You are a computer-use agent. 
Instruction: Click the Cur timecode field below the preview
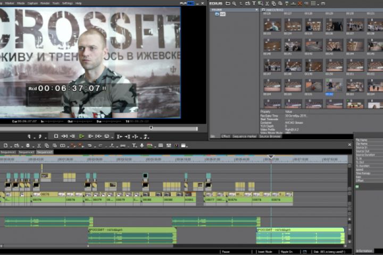click(24, 121)
